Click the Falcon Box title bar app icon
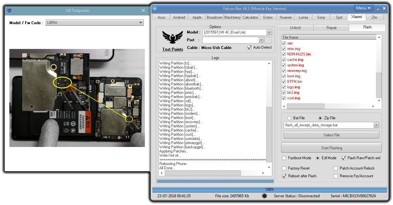 pyautogui.click(x=155, y=8)
